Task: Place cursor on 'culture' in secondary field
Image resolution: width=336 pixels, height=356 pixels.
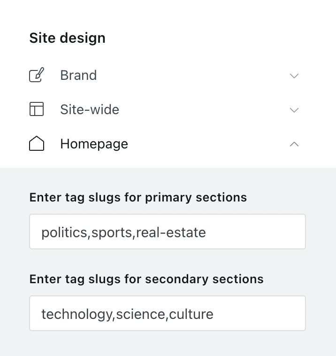Action: (x=191, y=314)
